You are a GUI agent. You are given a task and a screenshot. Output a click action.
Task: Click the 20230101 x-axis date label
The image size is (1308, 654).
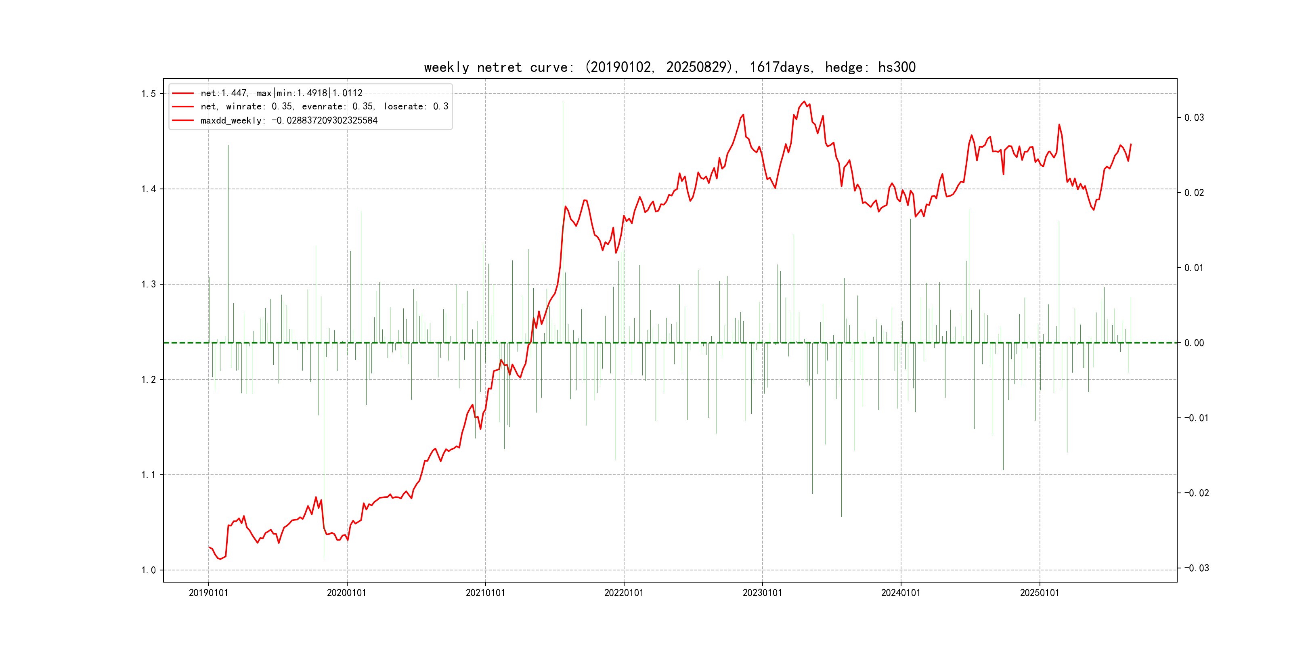tap(762, 593)
